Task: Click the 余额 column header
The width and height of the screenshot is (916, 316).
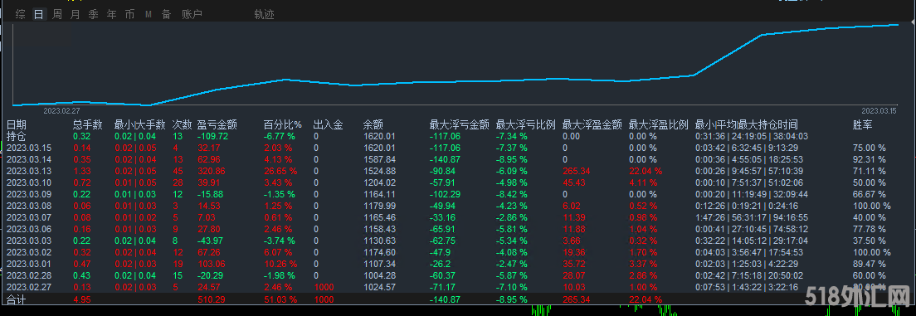Action: coord(373,124)
